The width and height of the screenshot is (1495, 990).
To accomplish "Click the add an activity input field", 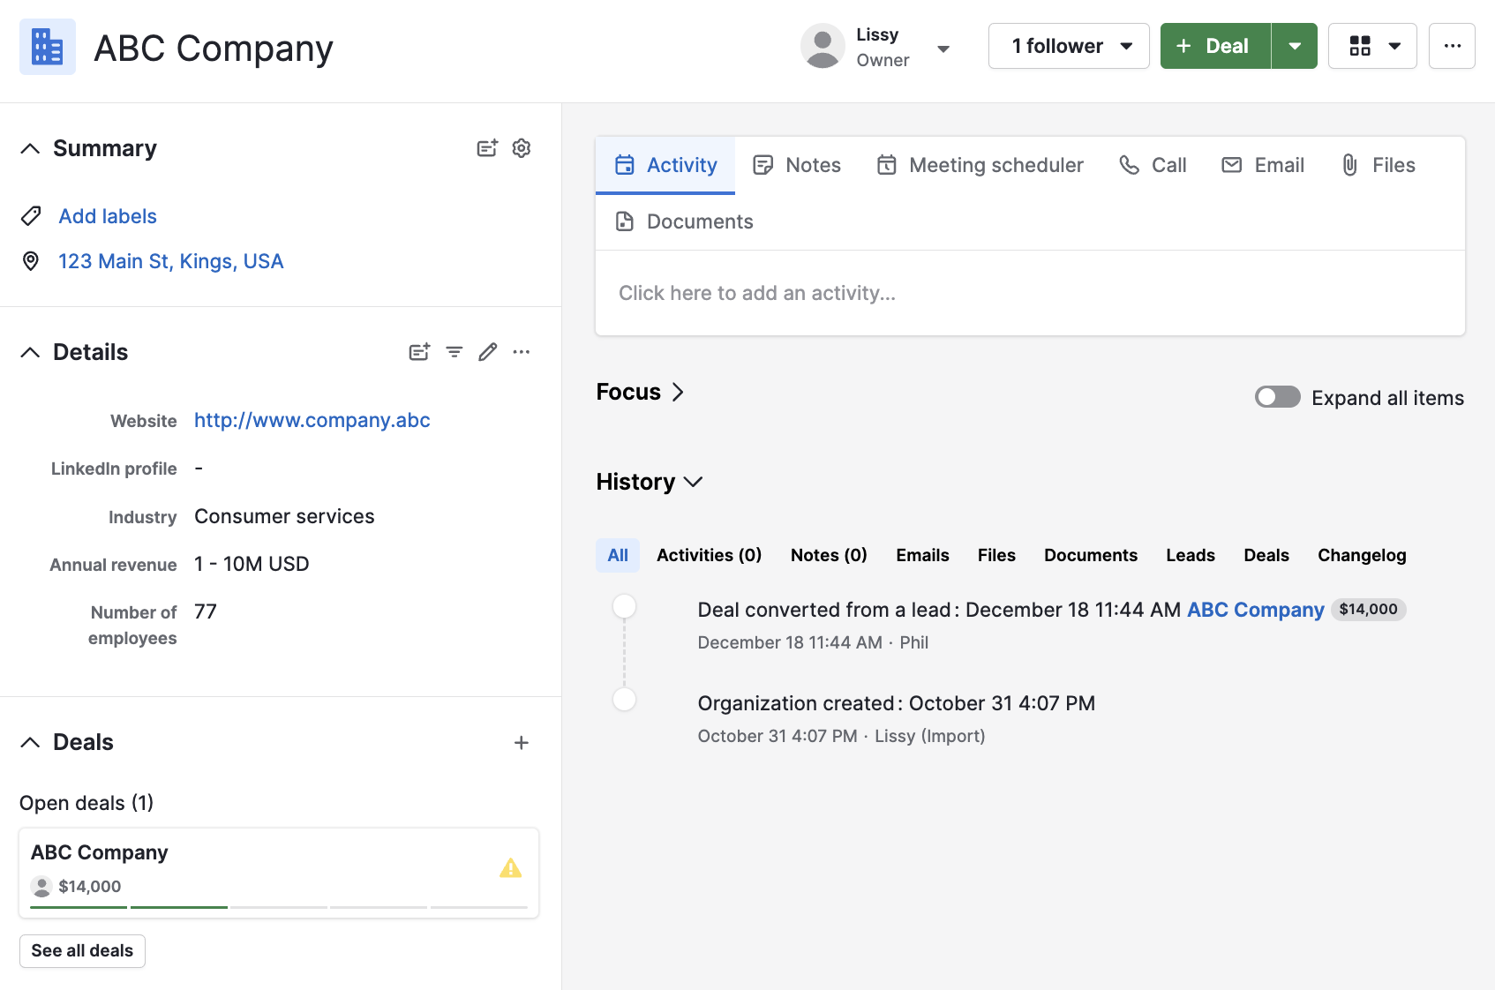I will point(1029,293).
